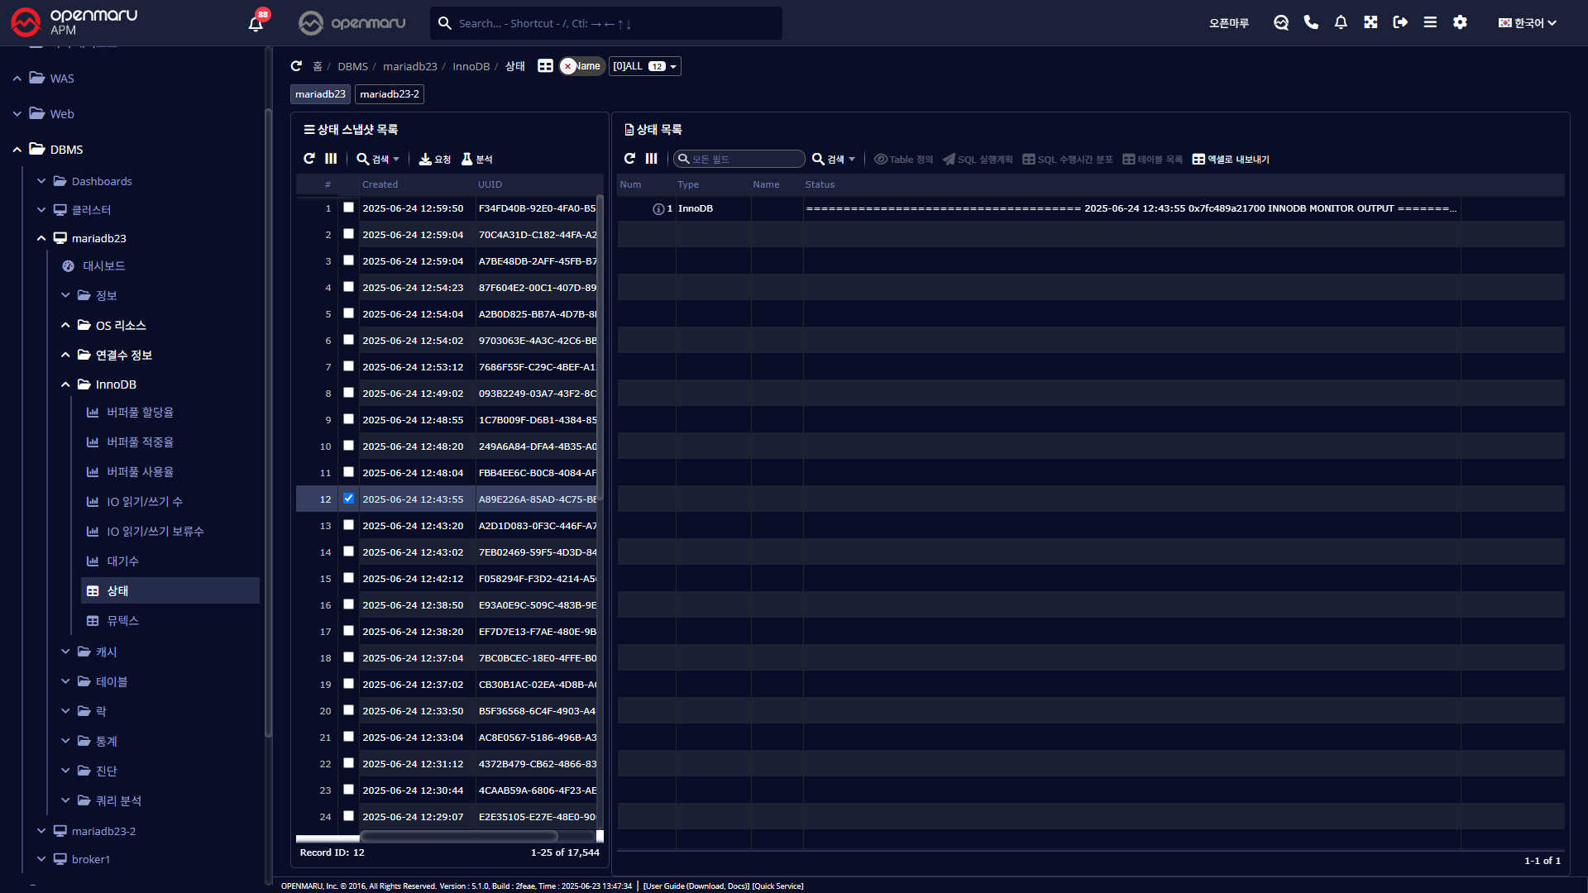The height and width of the screenshot is (893, 1588).
Task: Export status list with 엑셀로 내보내기
Action: (1231, 160)
